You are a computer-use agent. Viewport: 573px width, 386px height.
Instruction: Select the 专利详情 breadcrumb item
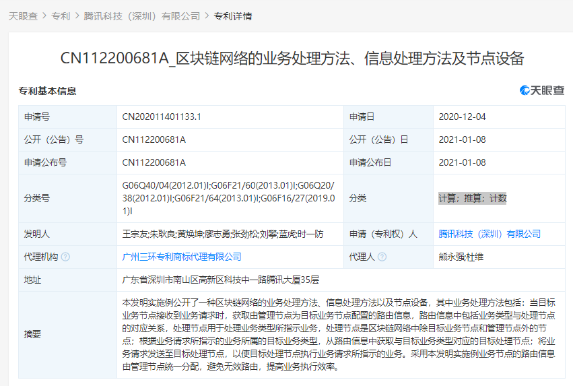[x=233, y=16]
